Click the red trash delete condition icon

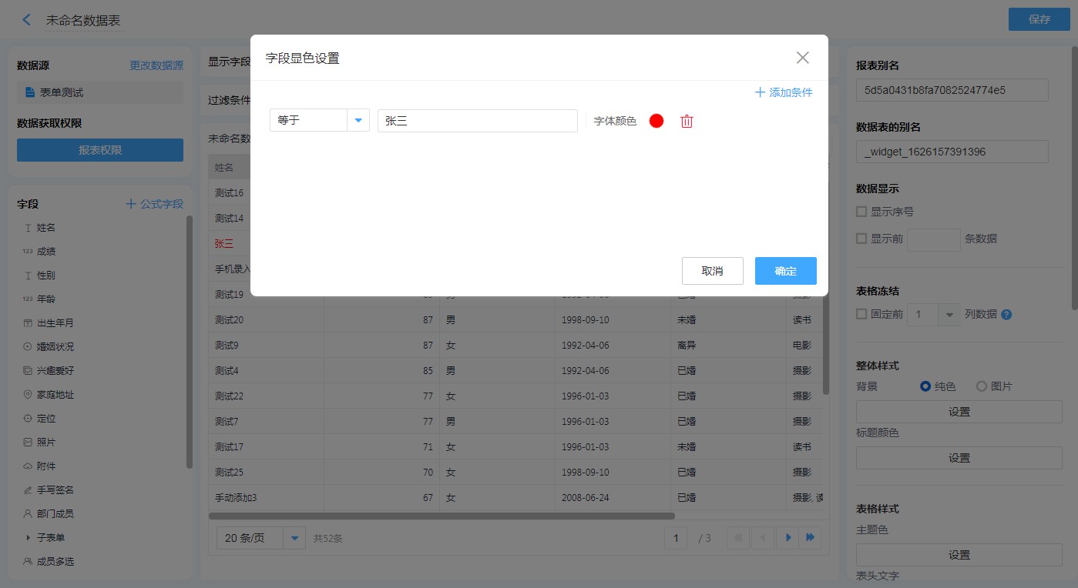[687, 121]
